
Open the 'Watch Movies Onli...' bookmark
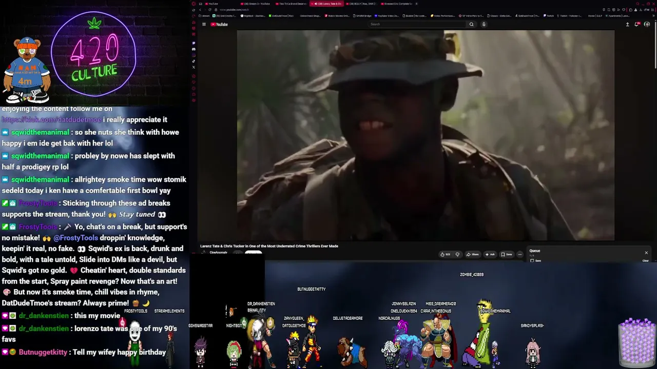click(337, 16)
